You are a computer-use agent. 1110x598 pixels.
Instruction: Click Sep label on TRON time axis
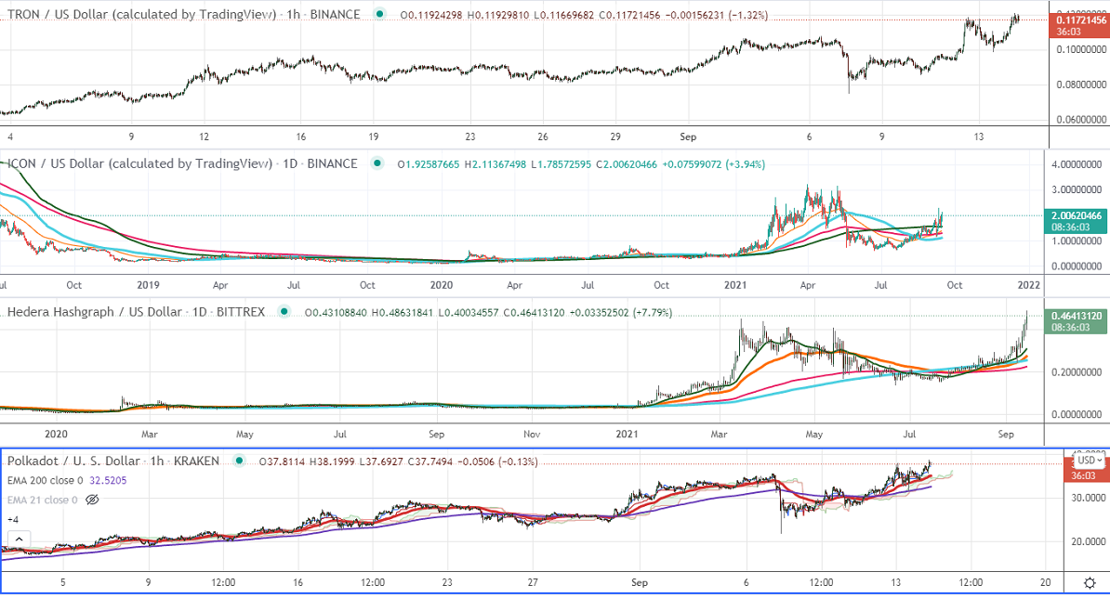[x=687, y=136]
